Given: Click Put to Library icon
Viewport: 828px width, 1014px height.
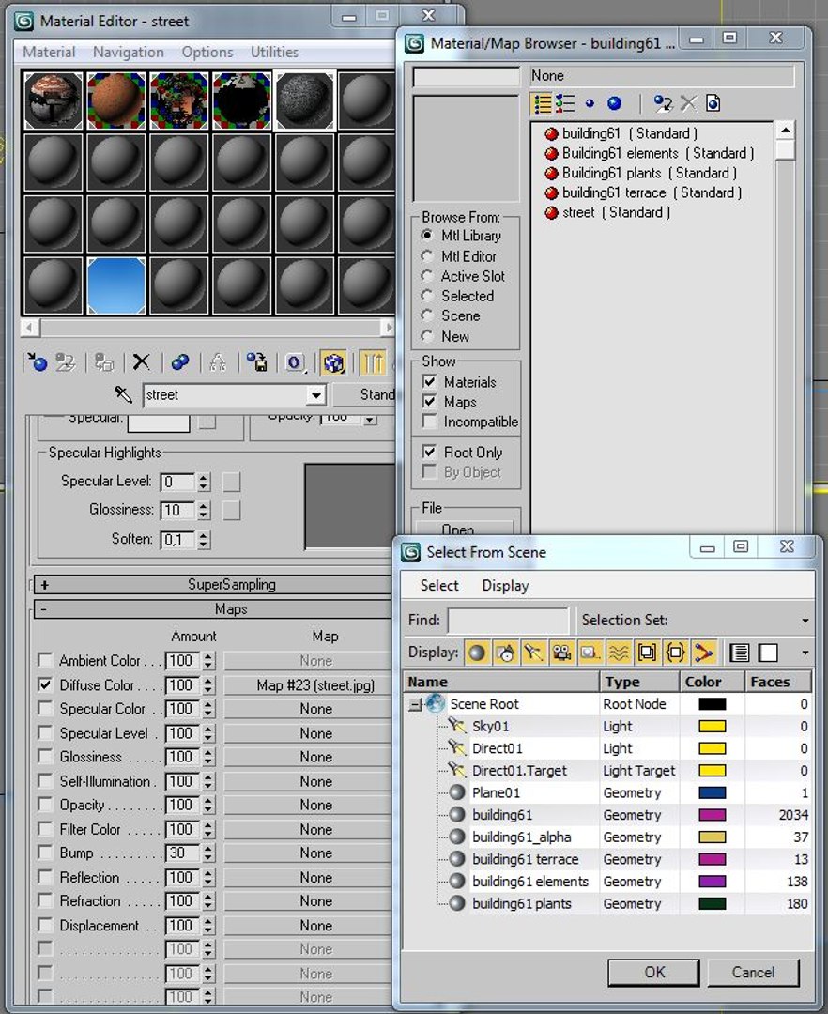Looking at the screenshot, I should (256, 362).
